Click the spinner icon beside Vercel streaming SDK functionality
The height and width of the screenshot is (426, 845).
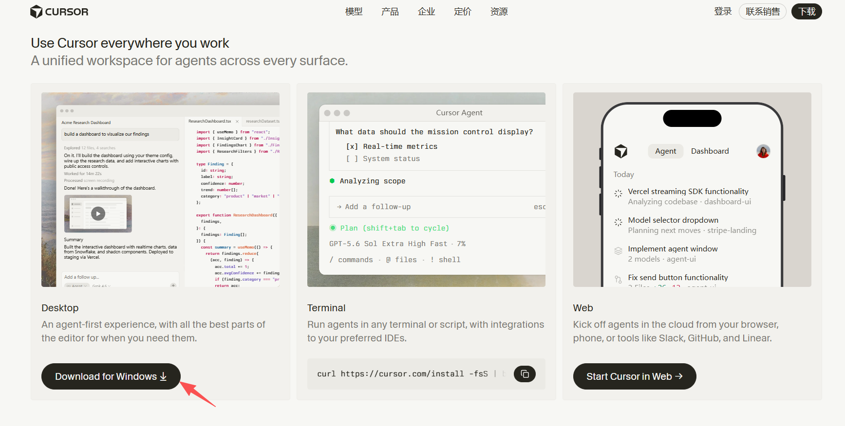click(618, 194)
